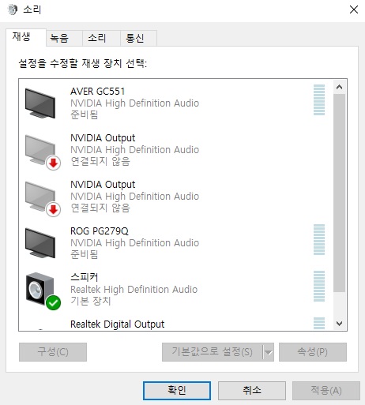Screen dimensions: 365x405
Task: Click the list scroll-up arrow
Action: 339,87
